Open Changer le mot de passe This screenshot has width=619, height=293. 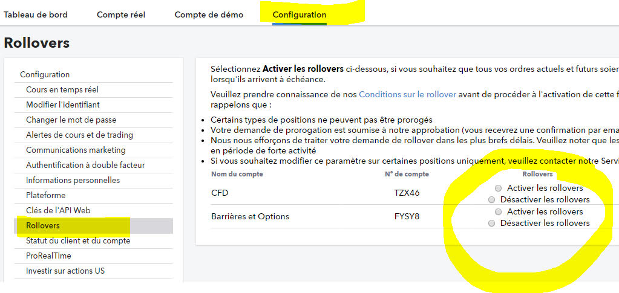click(71, 120)
